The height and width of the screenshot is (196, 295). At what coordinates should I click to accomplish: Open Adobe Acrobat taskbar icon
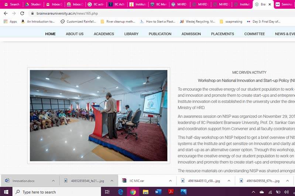pos(171,192)
